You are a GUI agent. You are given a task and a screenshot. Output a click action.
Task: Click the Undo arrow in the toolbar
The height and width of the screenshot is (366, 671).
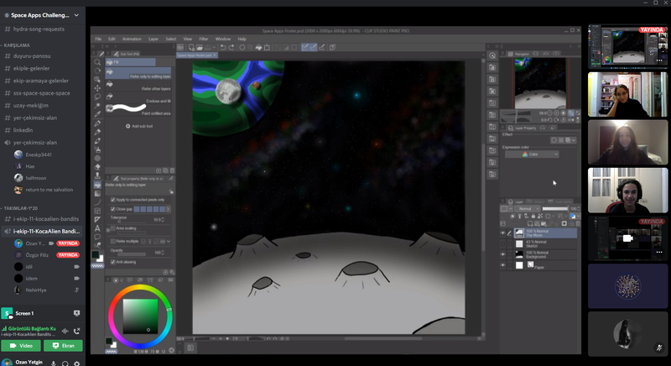(221, 48)
